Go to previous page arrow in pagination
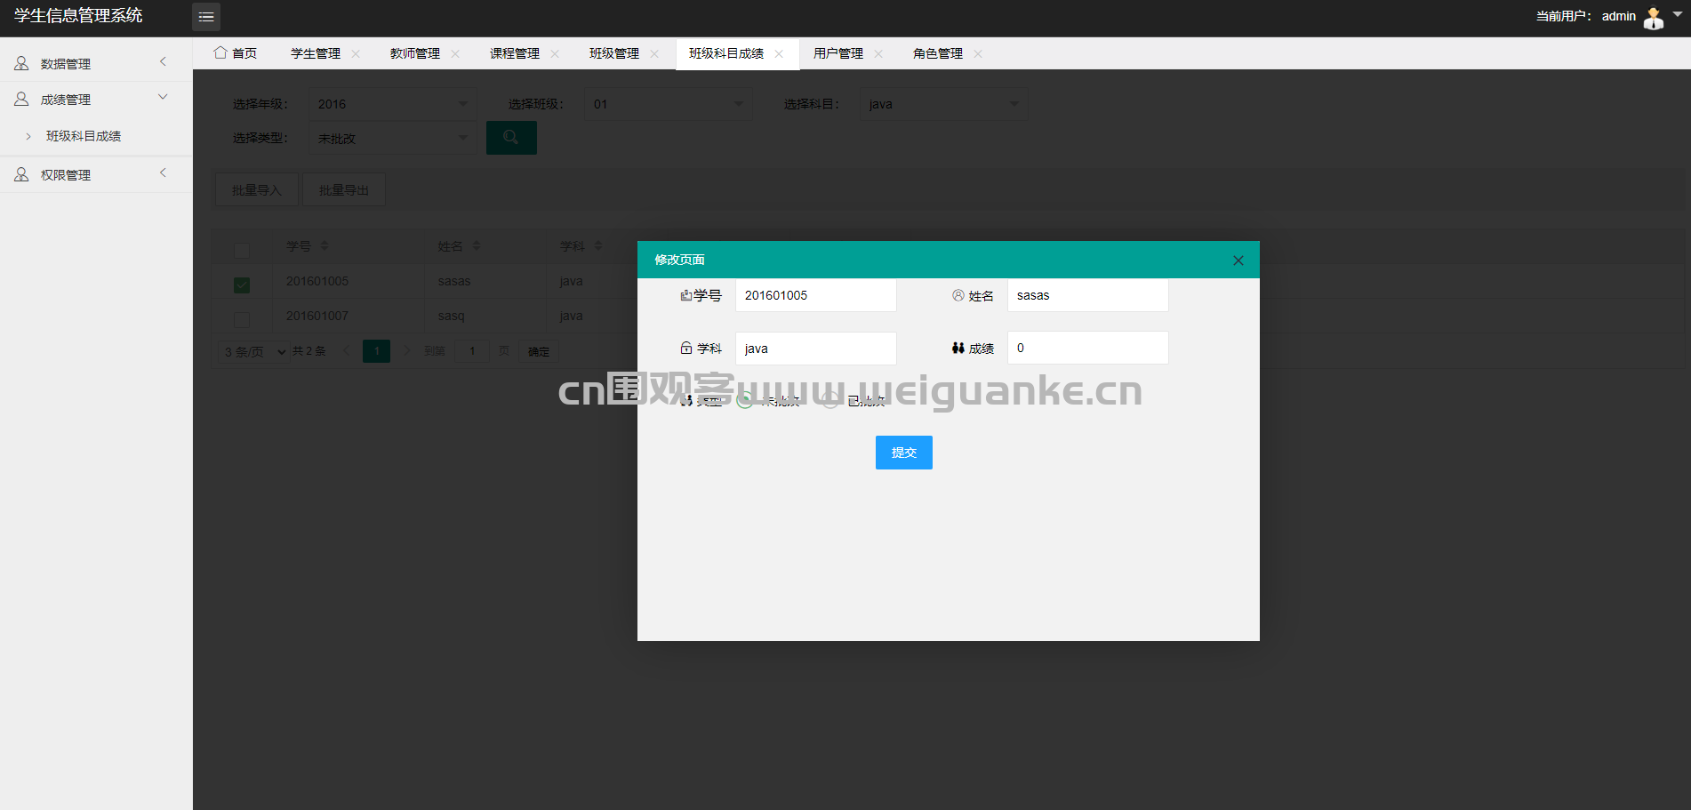The width and height of the screenshot is (1691, 810). [x=346, y=350]
